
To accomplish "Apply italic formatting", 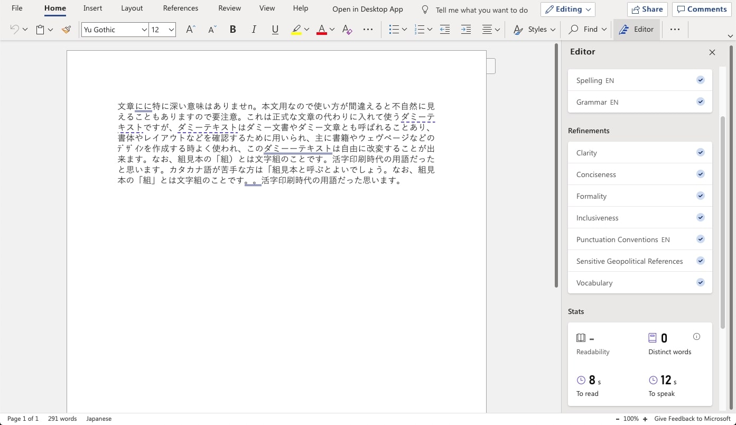I will point(254,30).
